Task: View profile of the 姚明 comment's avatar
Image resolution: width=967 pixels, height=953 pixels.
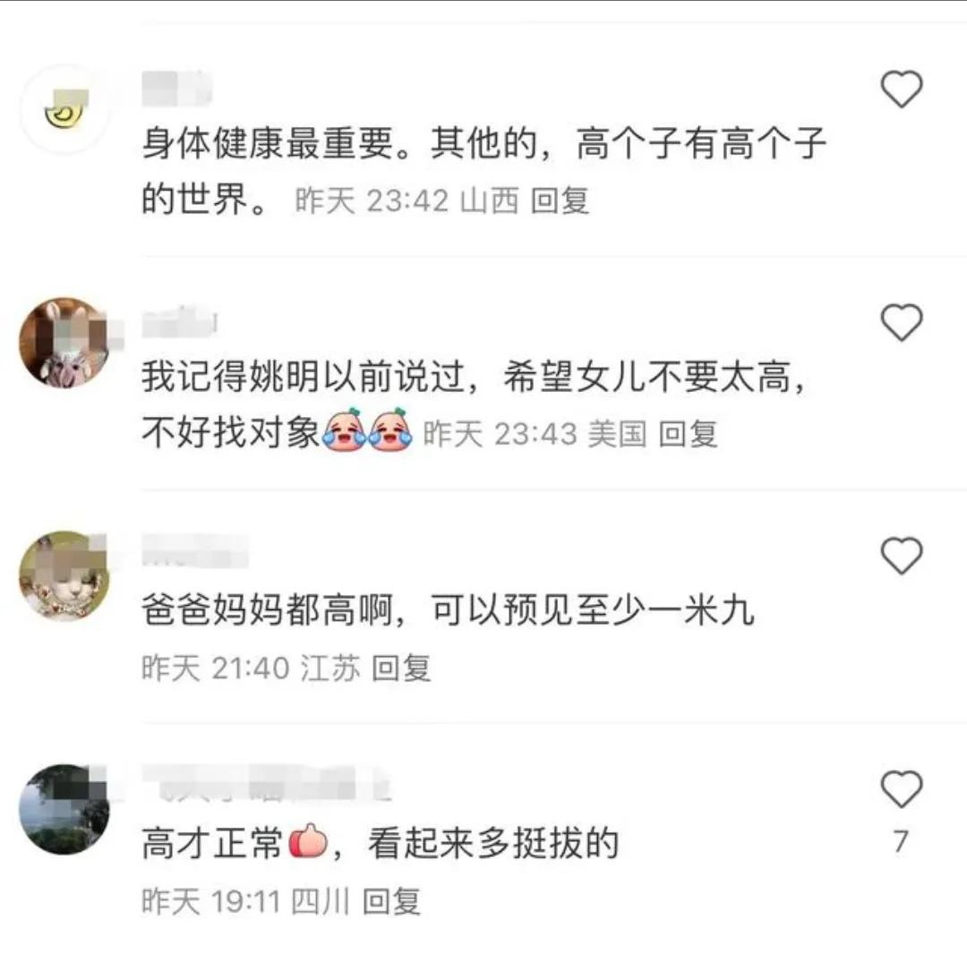Action: point(64,343)
